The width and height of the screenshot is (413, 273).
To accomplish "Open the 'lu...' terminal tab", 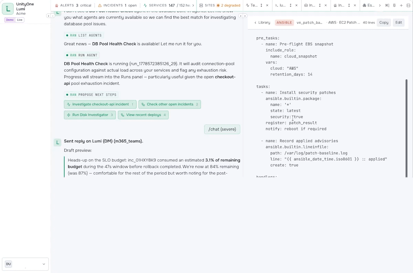I will click(280, 6).
